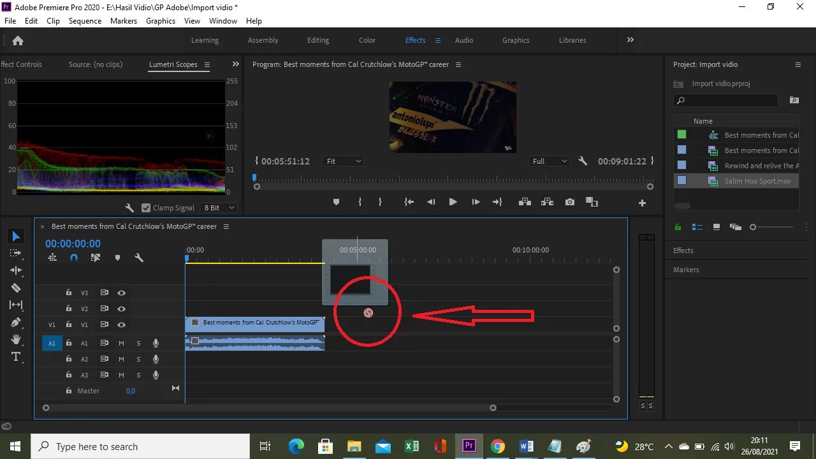Open Program monitor panel menu
This screenshot has height=459, width=816.
point(458,64)
